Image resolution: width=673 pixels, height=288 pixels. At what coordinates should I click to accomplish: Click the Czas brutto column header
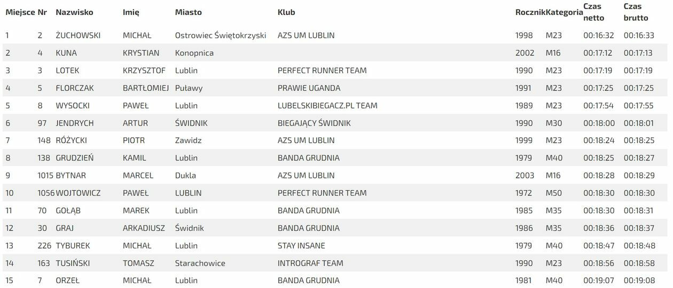click(636, 12)
